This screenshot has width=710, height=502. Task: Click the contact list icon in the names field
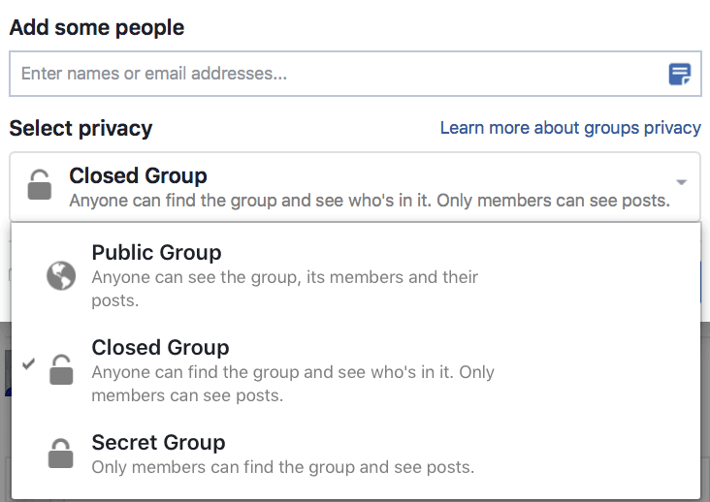pos(680,75)
